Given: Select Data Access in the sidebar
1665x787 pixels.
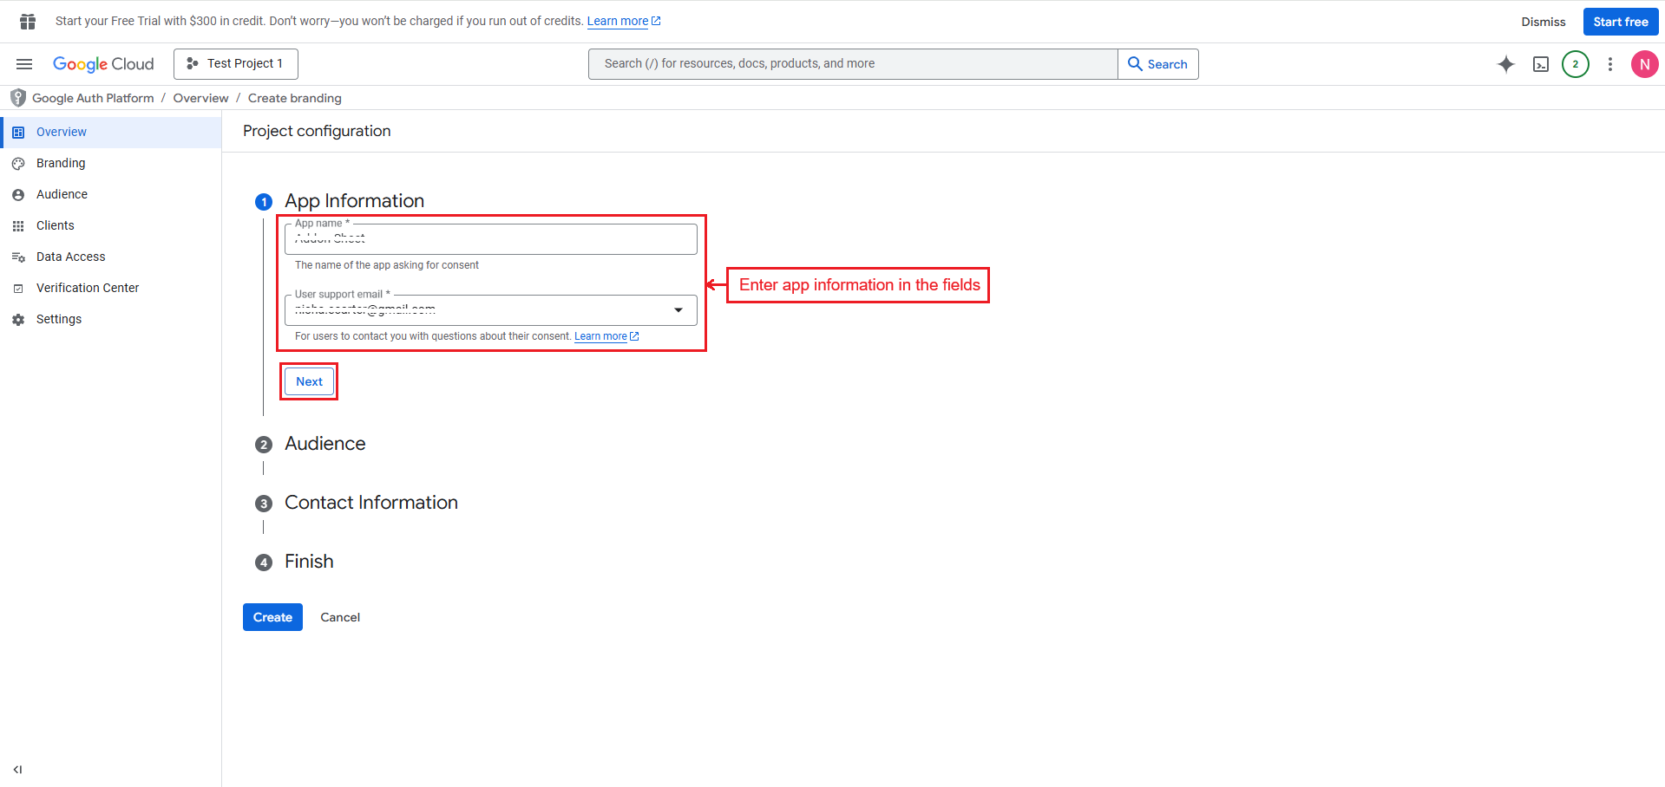Looking at the screenshot, I should click(70, 257).
